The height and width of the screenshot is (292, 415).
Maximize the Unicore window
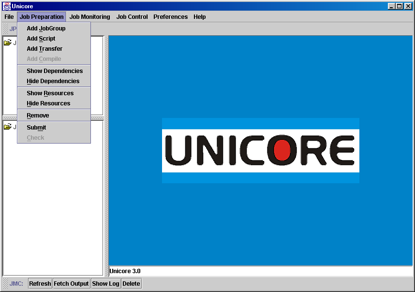400,6
